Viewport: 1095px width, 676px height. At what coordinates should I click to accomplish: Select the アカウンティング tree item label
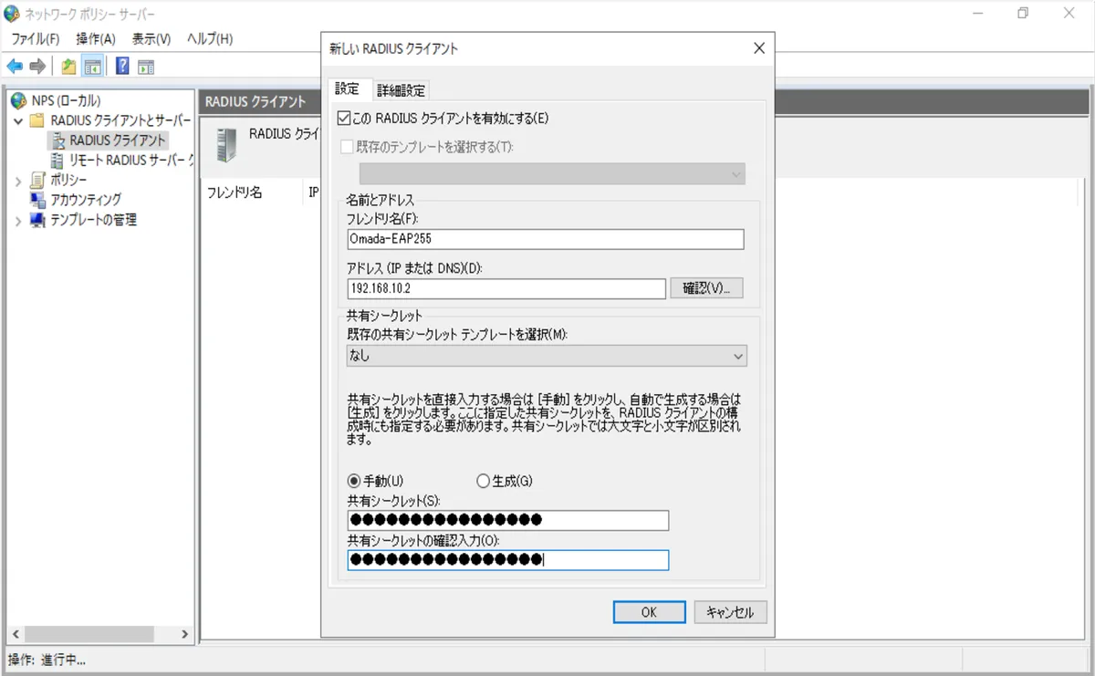[86, 200]
